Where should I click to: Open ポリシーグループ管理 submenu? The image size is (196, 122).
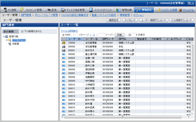(46, 15)
